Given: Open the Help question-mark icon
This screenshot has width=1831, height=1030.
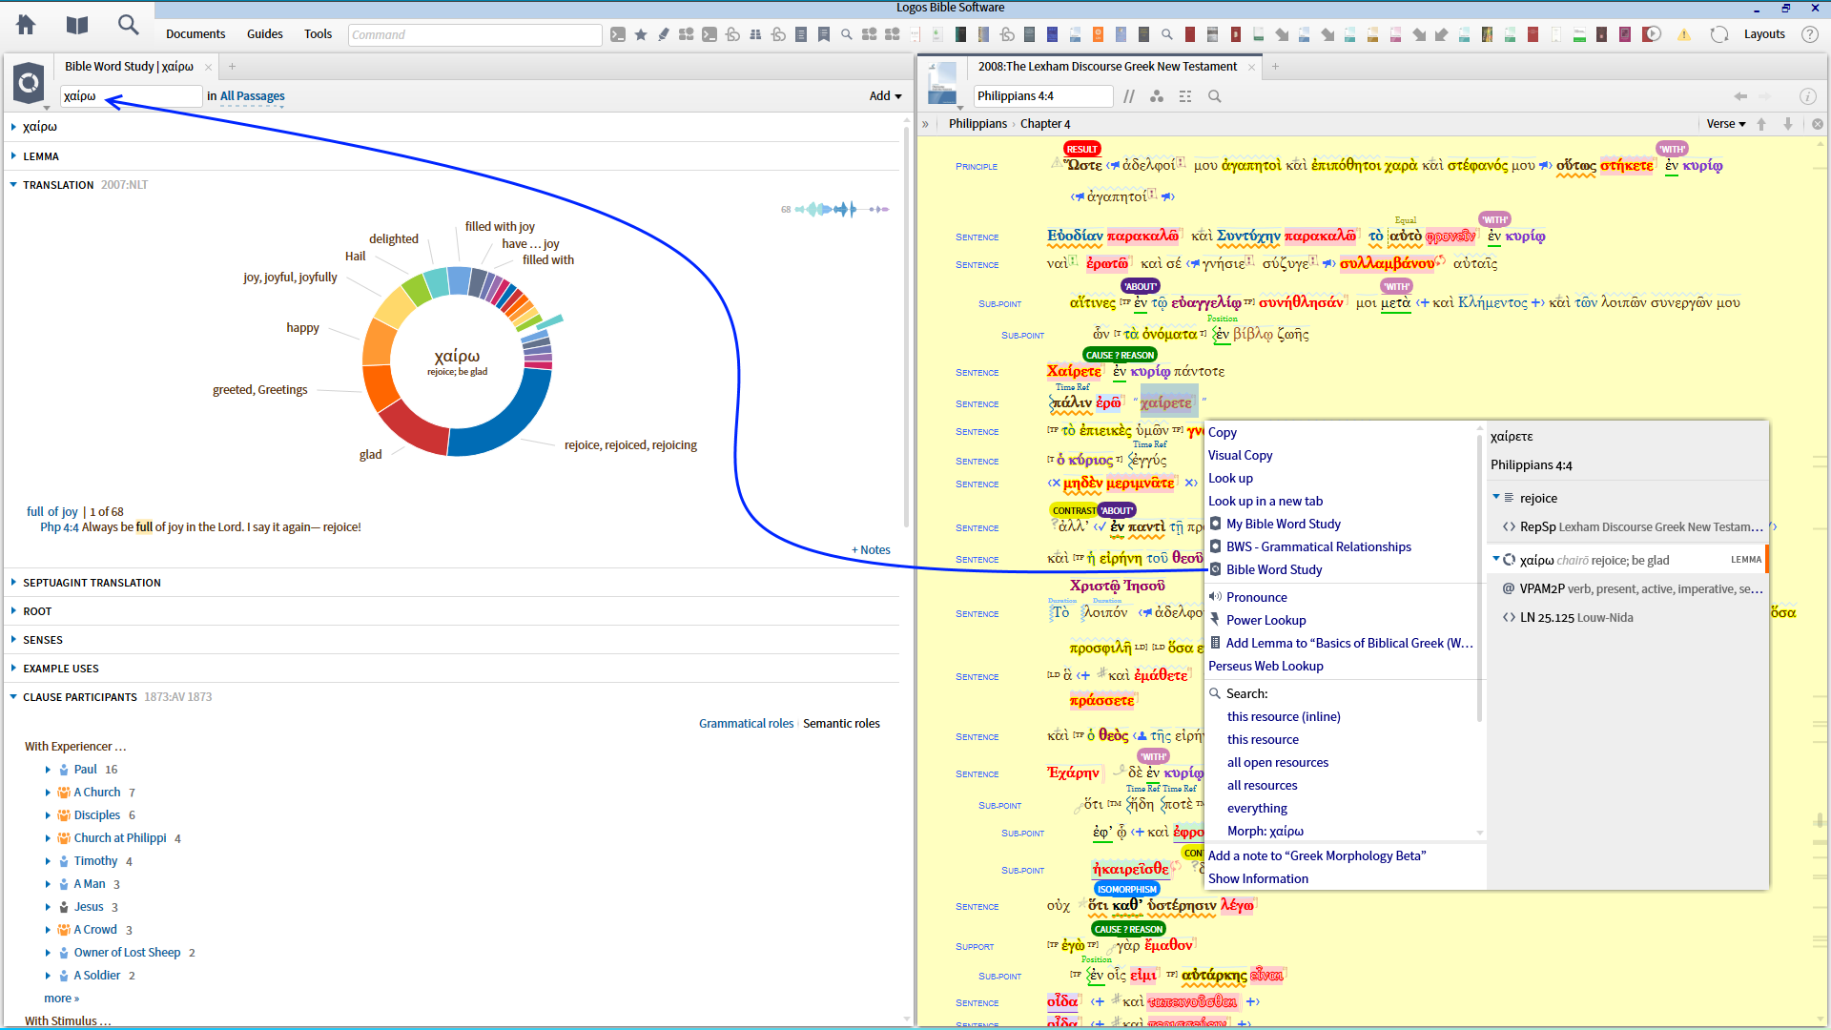Looking at the screenshot, I should (1809, 34).
